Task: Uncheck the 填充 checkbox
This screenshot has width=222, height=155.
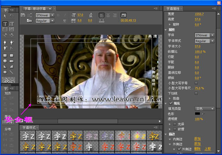Action: click(x=171, y=103)
